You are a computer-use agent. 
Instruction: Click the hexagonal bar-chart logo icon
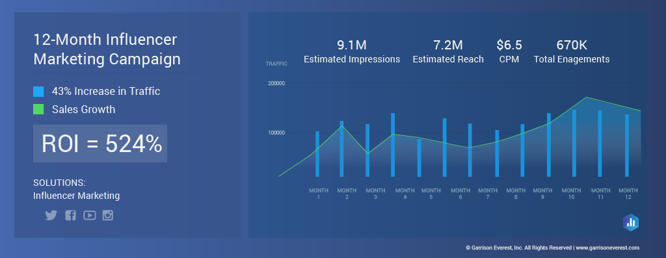(x=631, y=222)
